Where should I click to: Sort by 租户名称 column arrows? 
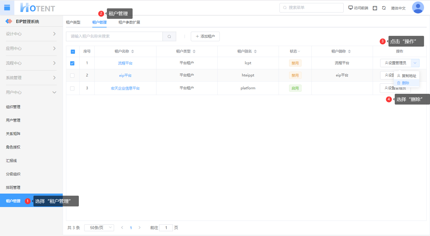click(x=133, y=51)
